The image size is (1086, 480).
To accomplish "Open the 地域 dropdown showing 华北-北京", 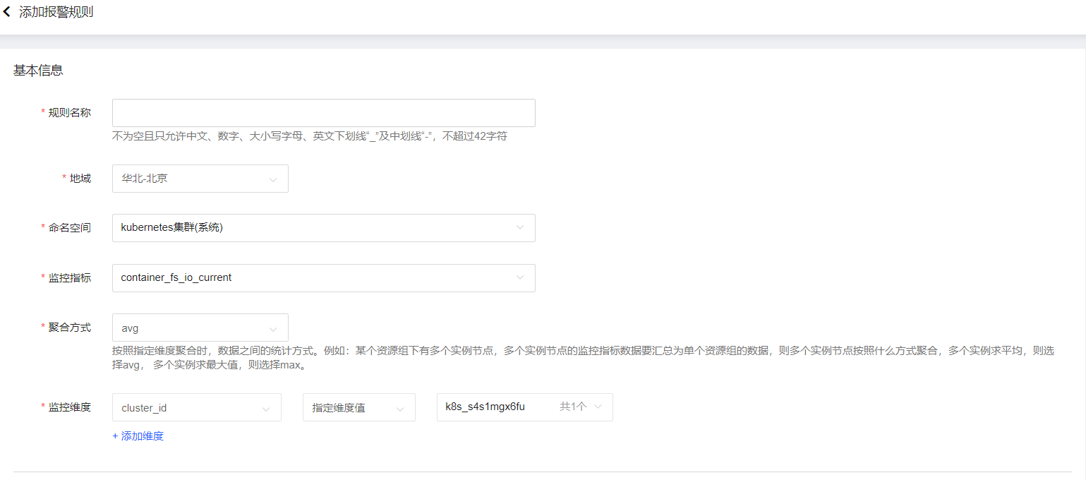I will (200, 179).
